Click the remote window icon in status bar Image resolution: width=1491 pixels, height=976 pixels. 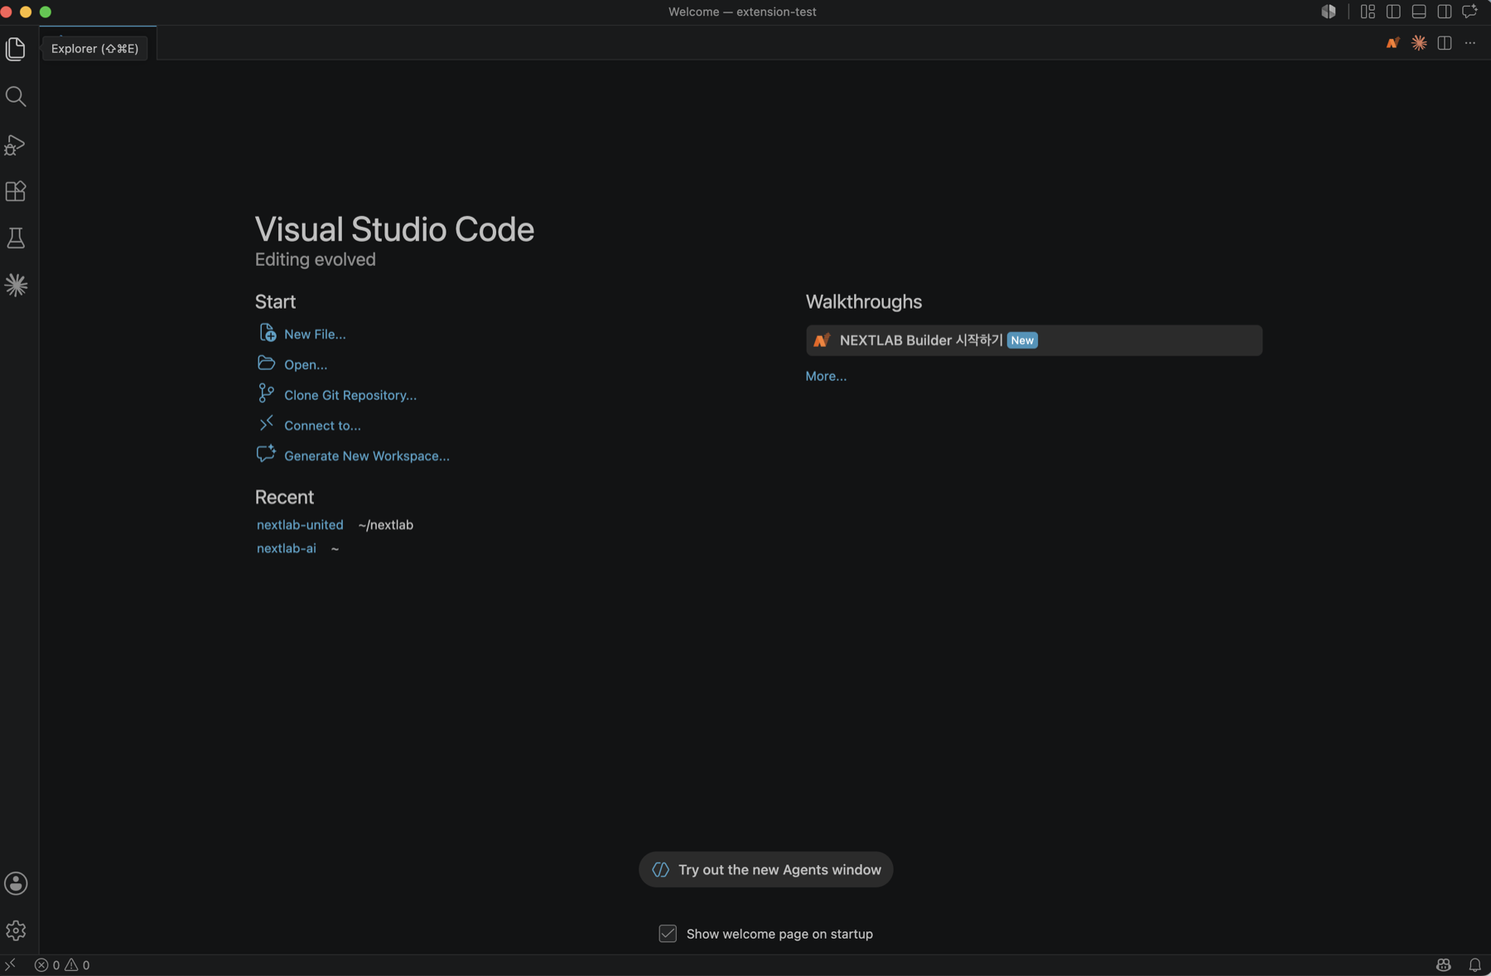(x=10, y=964)
